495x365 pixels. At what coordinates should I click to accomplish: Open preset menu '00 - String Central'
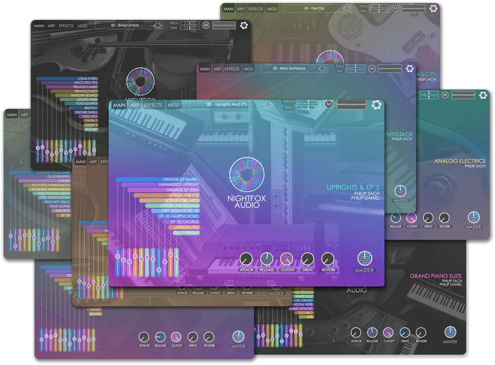coord(125,25)
